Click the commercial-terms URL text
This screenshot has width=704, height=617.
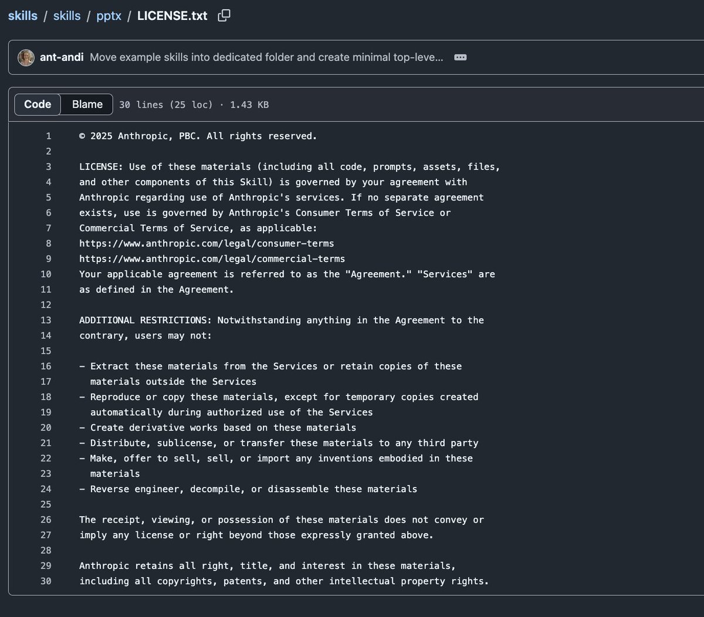pyautogui.click(x=212, y=259)
